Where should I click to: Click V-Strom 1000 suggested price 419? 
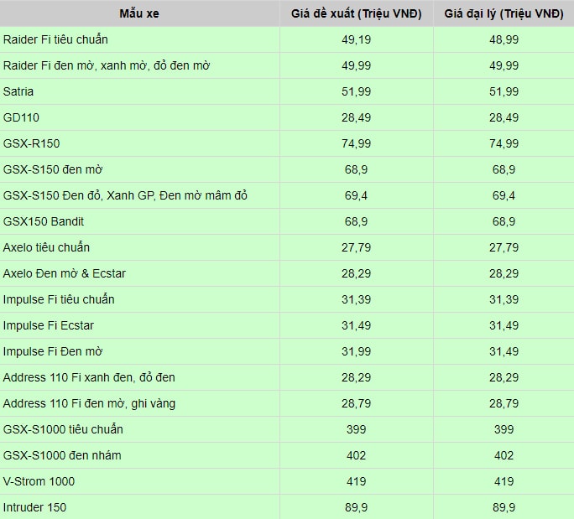tap(356, 481)
